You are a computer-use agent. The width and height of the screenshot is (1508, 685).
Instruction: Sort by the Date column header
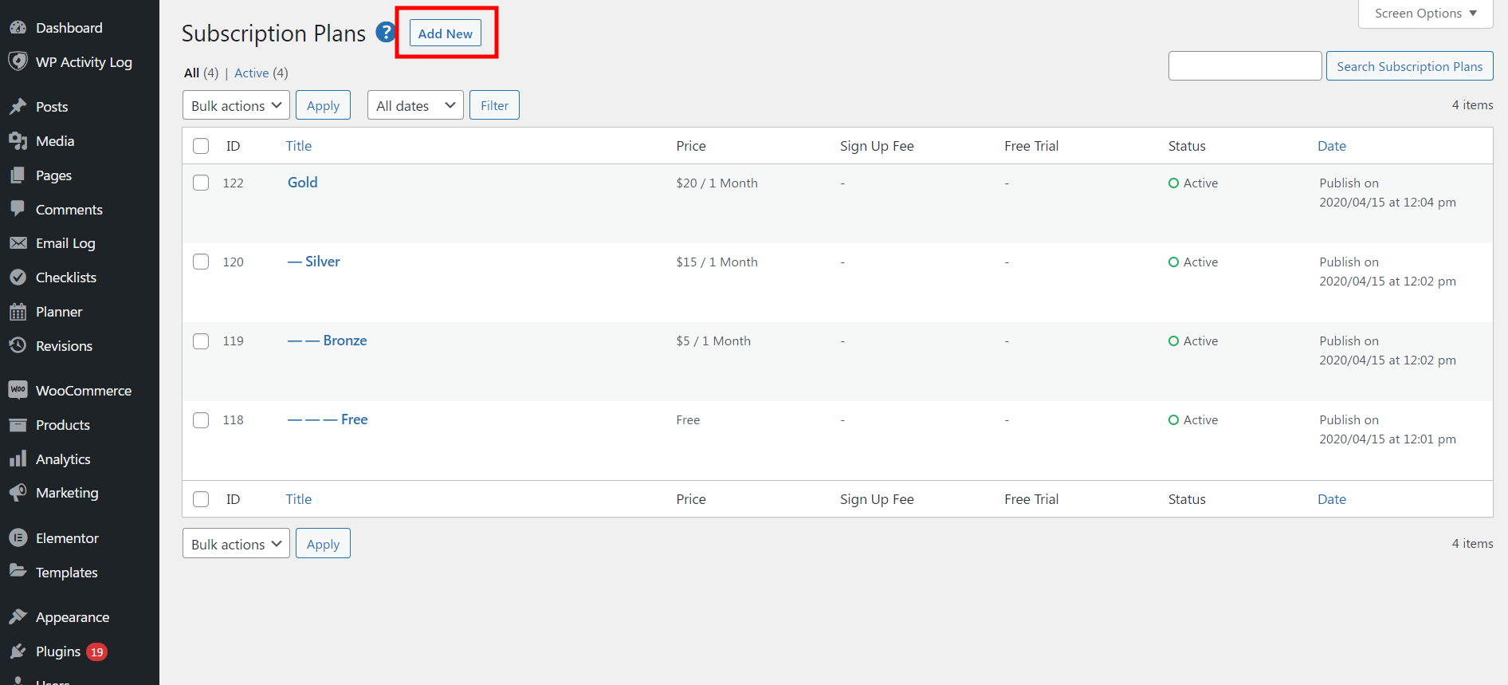point(1332,146)
